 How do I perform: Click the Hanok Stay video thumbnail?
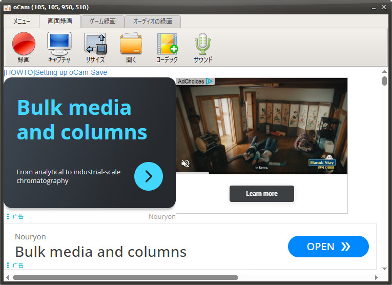click(262, 126)
